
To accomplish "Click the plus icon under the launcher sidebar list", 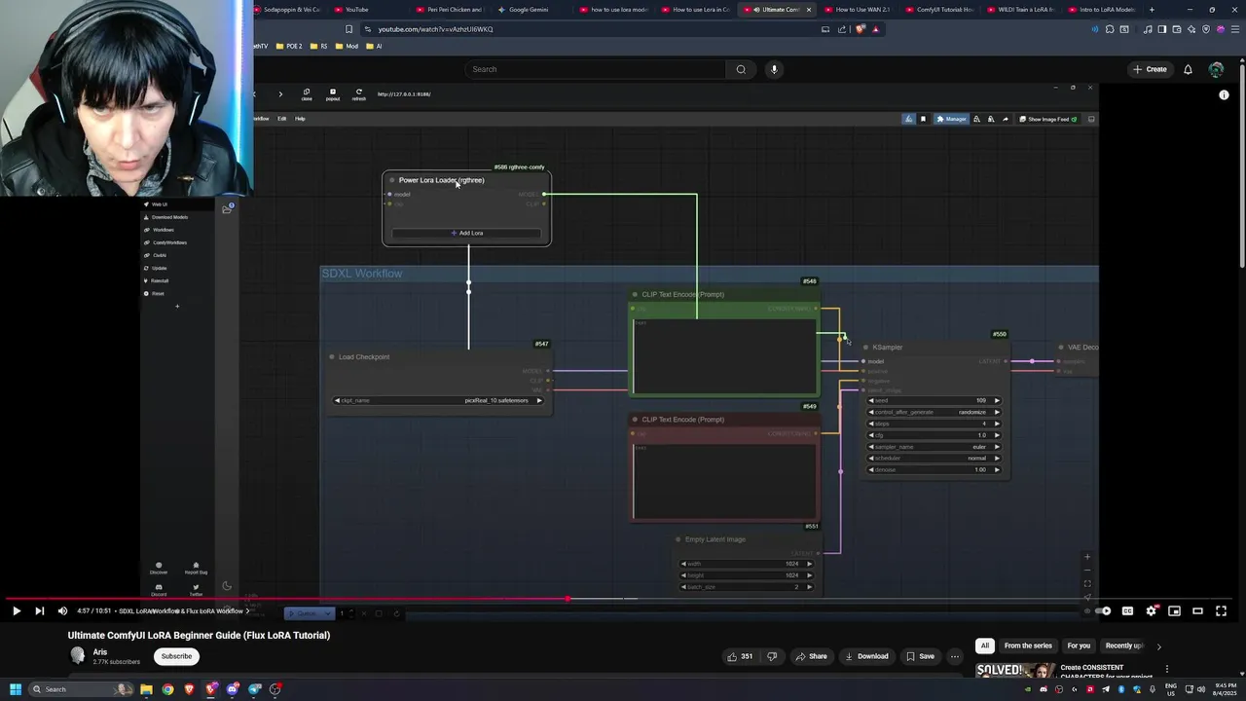I will pyautogui.click(x=177, y=307).
